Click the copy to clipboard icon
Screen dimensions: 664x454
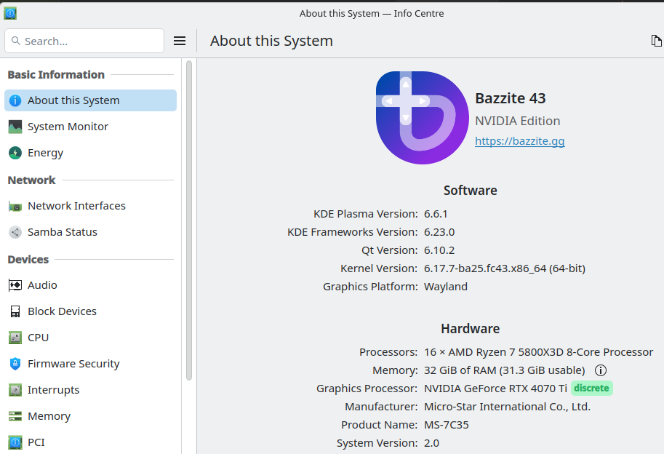pyautogui.click(x=656, y=41)
